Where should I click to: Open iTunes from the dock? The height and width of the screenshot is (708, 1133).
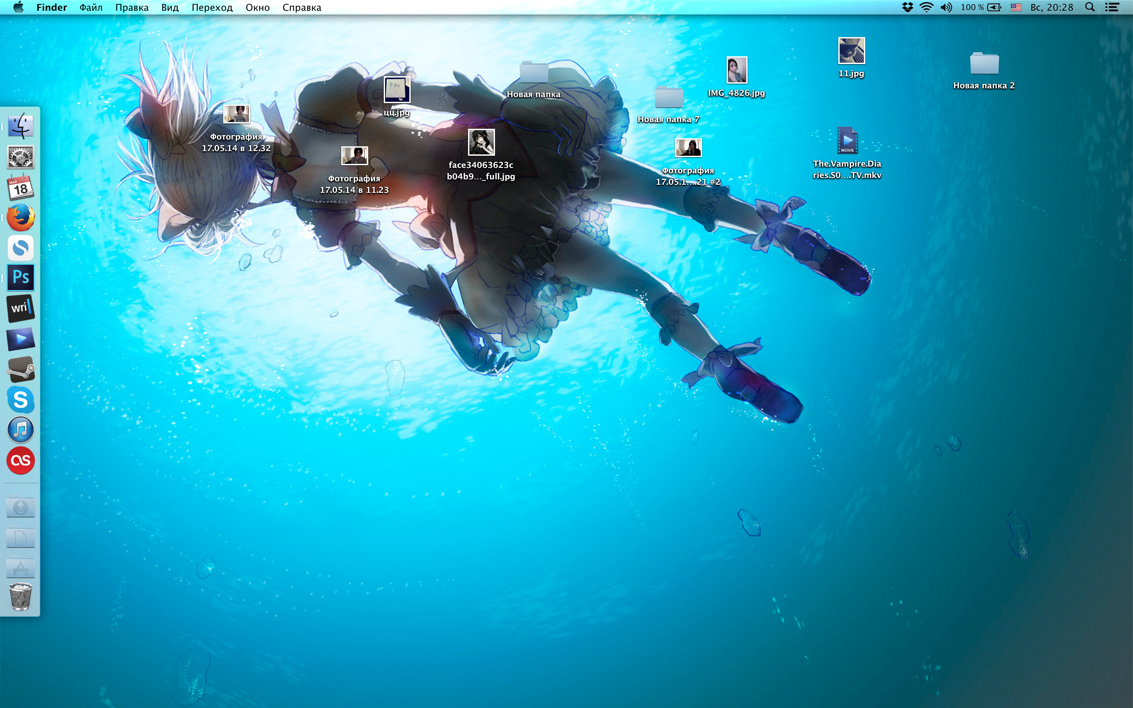(21, 430)
